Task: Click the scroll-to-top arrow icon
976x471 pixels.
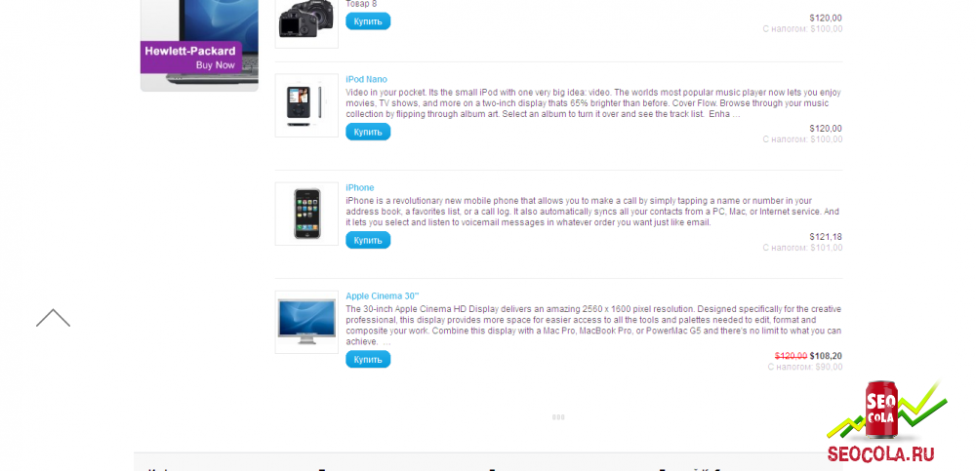Action: coord(53,317)
